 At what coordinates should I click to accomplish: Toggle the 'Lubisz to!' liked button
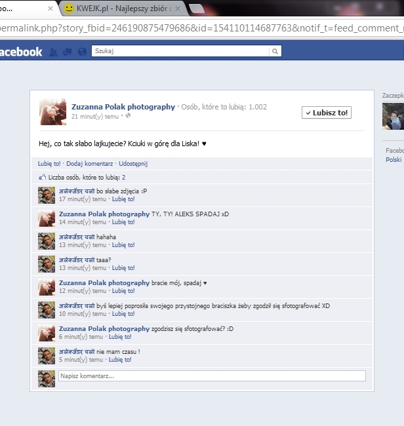coord(326,113)
